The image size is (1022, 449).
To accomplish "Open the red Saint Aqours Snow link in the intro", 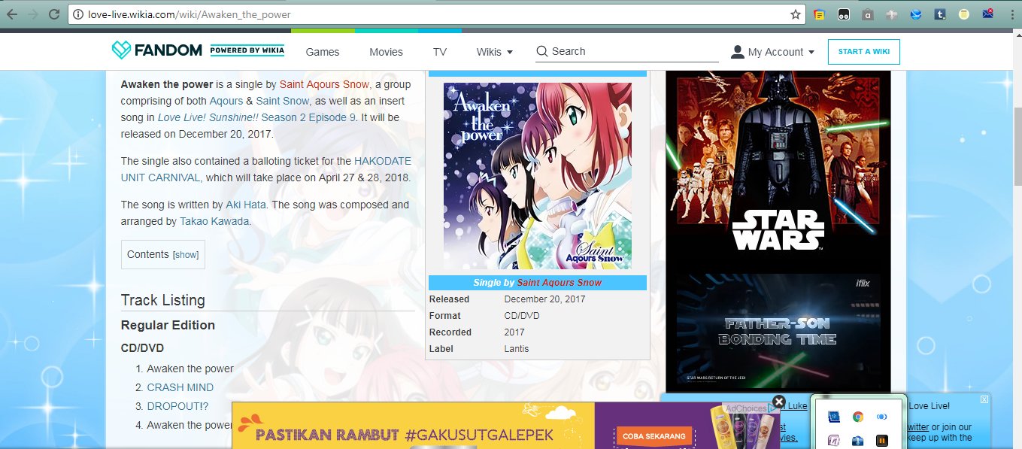I will (x=324, y=84).
